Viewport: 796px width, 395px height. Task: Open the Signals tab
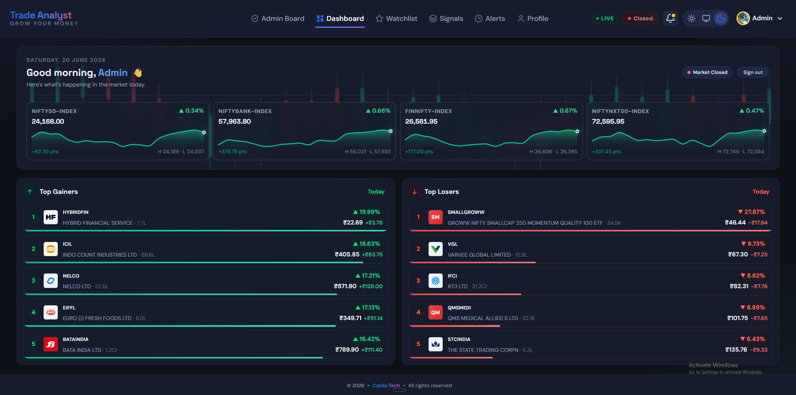pyautogui.click(x=446, y=18)
